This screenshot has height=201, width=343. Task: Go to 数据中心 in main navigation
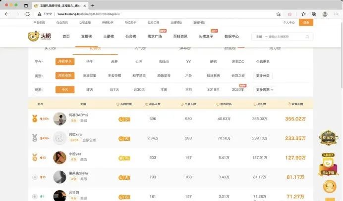click(x=231, y=37)
